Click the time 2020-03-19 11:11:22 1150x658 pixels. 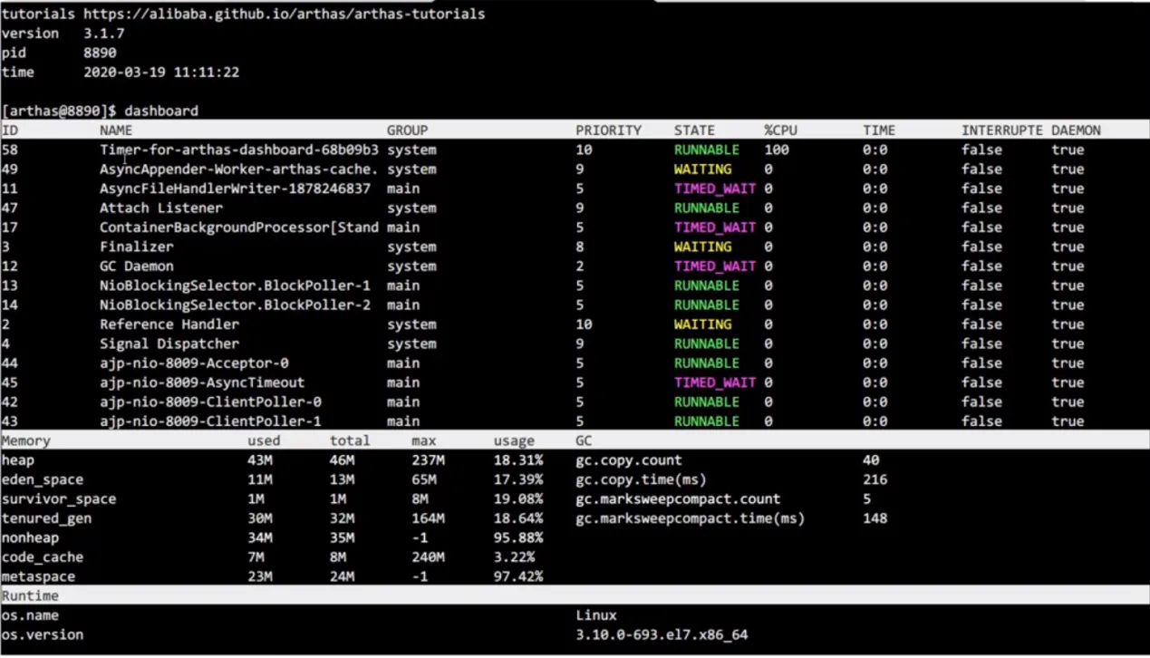[x=161, y=73]
